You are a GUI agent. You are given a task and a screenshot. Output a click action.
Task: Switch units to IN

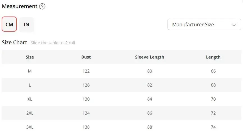point(26,24)
